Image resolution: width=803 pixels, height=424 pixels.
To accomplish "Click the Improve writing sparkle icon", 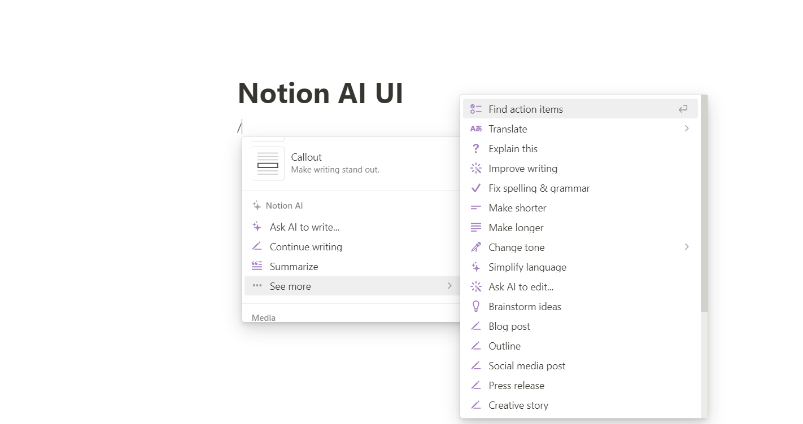I will 476,169.
